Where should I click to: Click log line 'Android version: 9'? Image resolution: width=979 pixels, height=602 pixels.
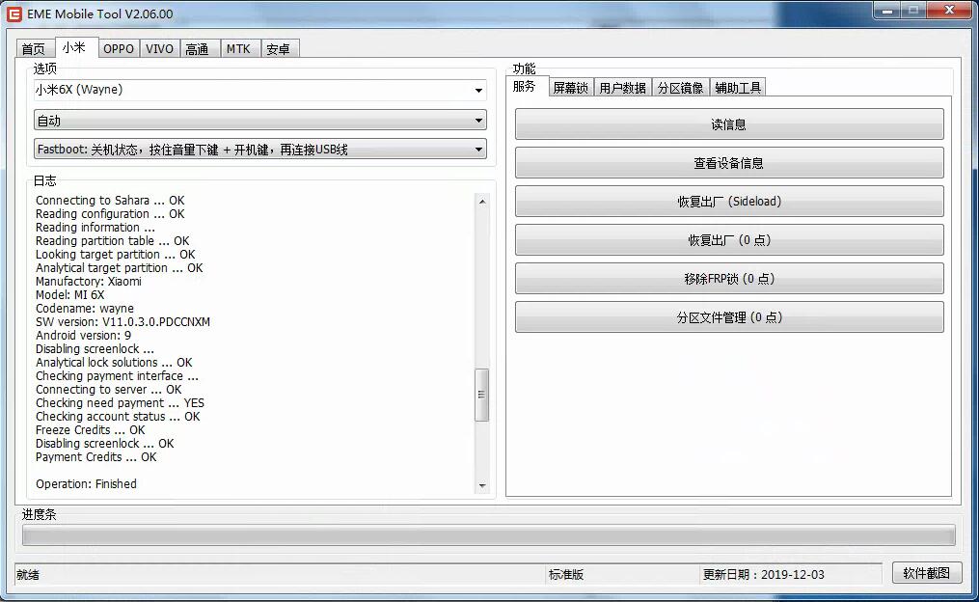[x=83, y=336]
